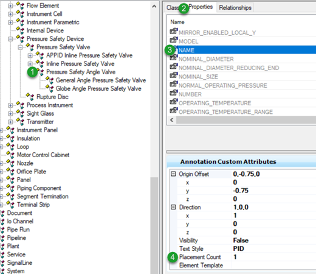316x274 pixels.
Task: Expand the Process Instrument tree node
Action: (10, 105)
